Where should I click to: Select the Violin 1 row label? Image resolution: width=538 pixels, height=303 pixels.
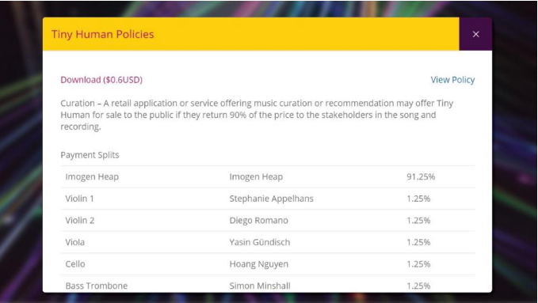(x=79, y=199)
